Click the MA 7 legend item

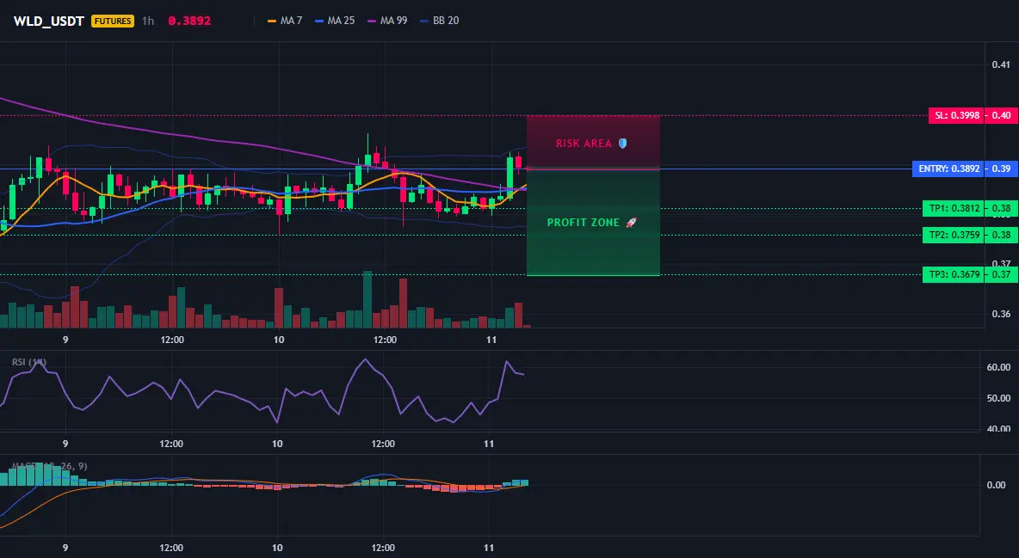coord(285,21)
